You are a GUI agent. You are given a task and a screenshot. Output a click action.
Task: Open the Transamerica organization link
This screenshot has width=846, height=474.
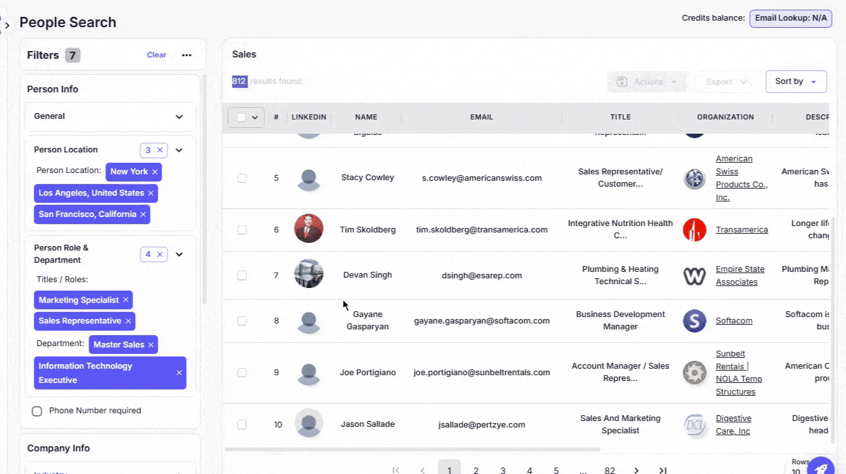[x=741, y=230]
